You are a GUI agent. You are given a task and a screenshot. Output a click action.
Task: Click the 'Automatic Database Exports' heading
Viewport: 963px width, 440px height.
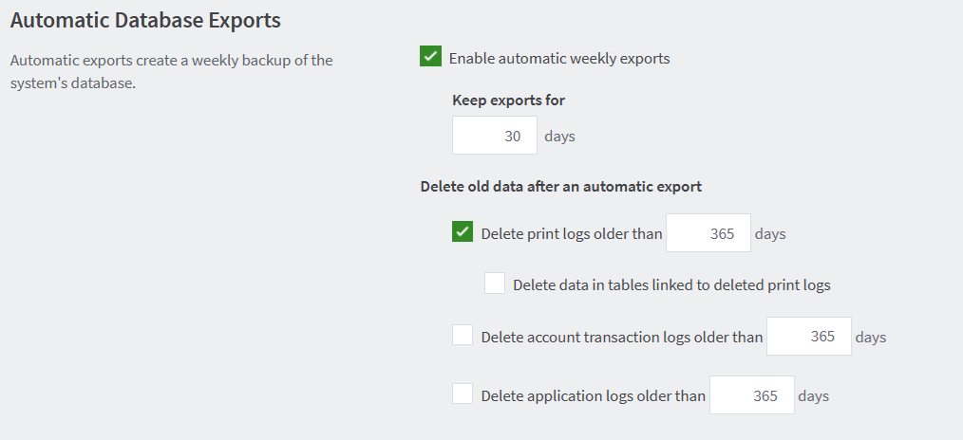pos(145,19)
